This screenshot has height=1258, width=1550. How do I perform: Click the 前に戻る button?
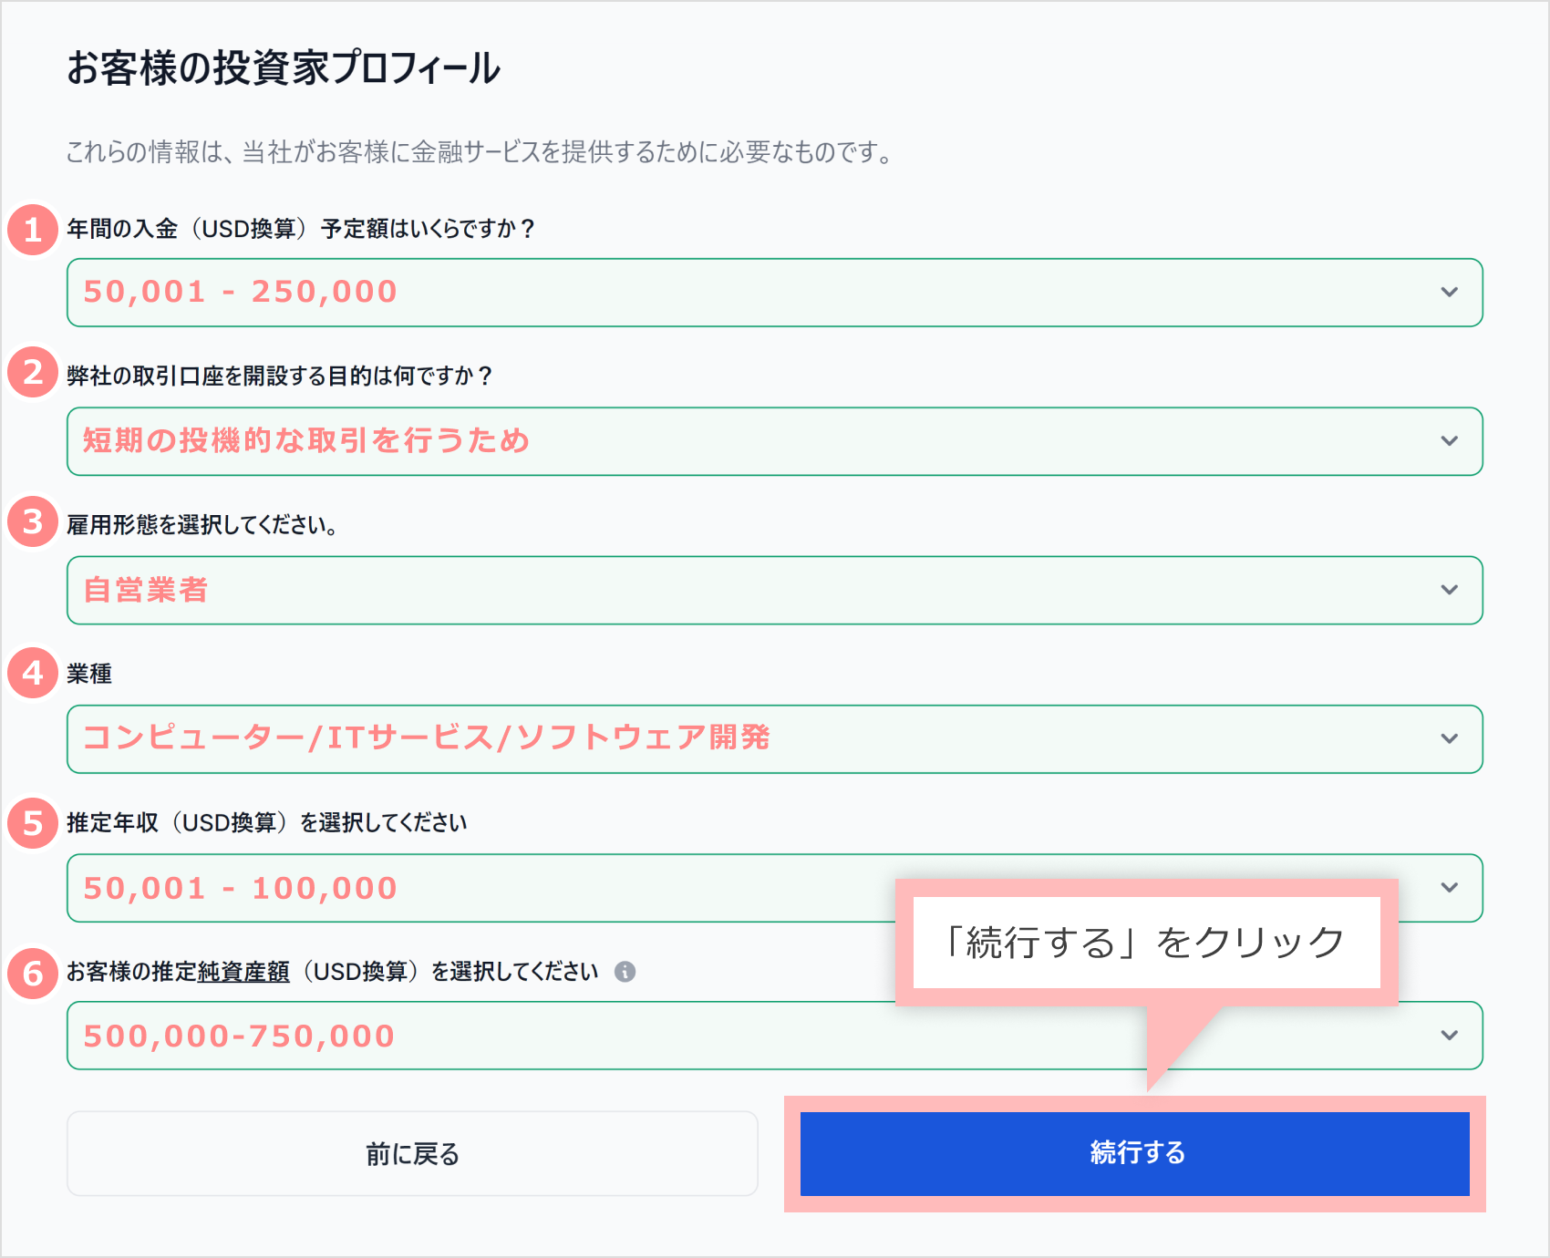pyautogui.click(x=412, y=1153)
